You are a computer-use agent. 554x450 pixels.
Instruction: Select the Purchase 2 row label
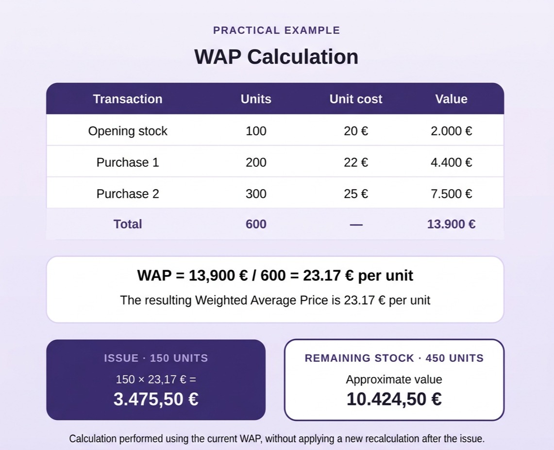tap(128, 194)
